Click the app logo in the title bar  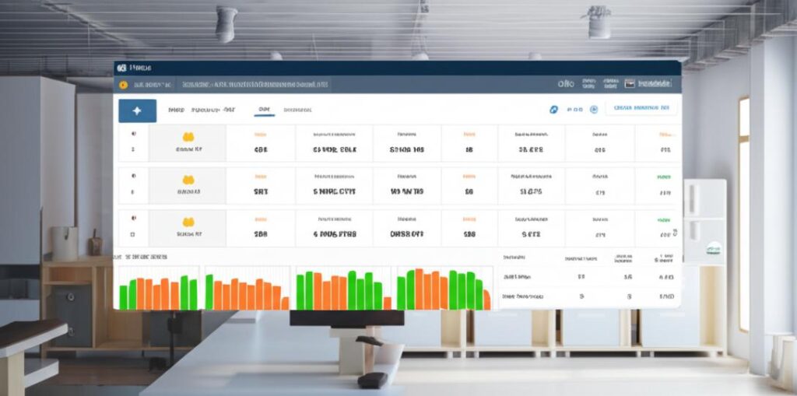click(121, 68)
